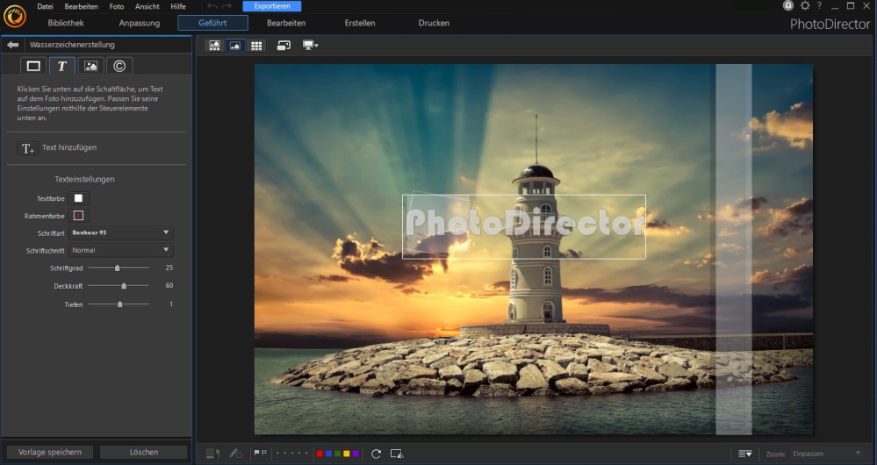Click the settings gear icon in title bar
This screenshot has height=465, width=877.
804,6
